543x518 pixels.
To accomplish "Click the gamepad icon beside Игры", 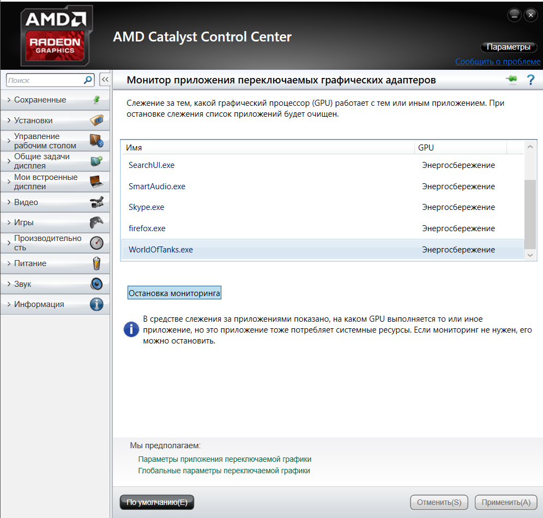I will [x=96, y=222].
